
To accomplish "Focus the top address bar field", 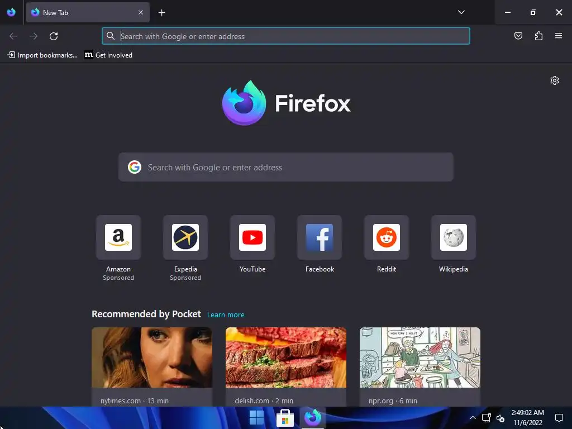I will pos(285,36).
